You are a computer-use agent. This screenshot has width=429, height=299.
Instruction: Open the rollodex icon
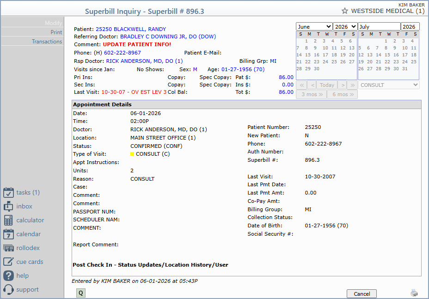8,248
